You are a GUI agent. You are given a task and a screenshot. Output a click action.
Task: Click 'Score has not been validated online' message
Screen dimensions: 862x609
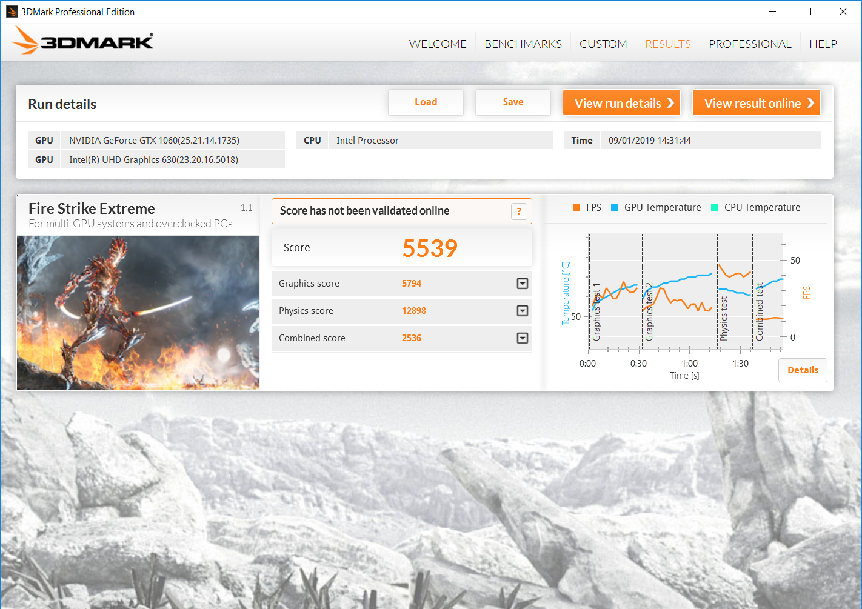pyautogui.click(x=364, y=211)
